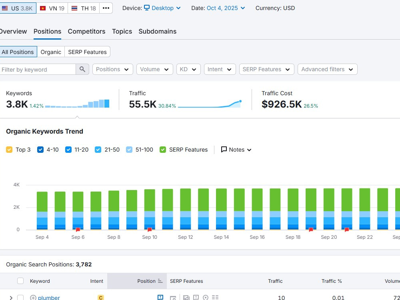The height and width of the screenshot is (300, 400).
Task: Toggle the 4-10 legend checkbox
Action: point(40,150)
